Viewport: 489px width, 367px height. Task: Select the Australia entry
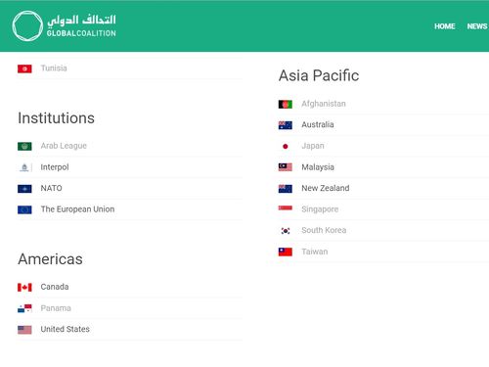click(x=318, y=124)
